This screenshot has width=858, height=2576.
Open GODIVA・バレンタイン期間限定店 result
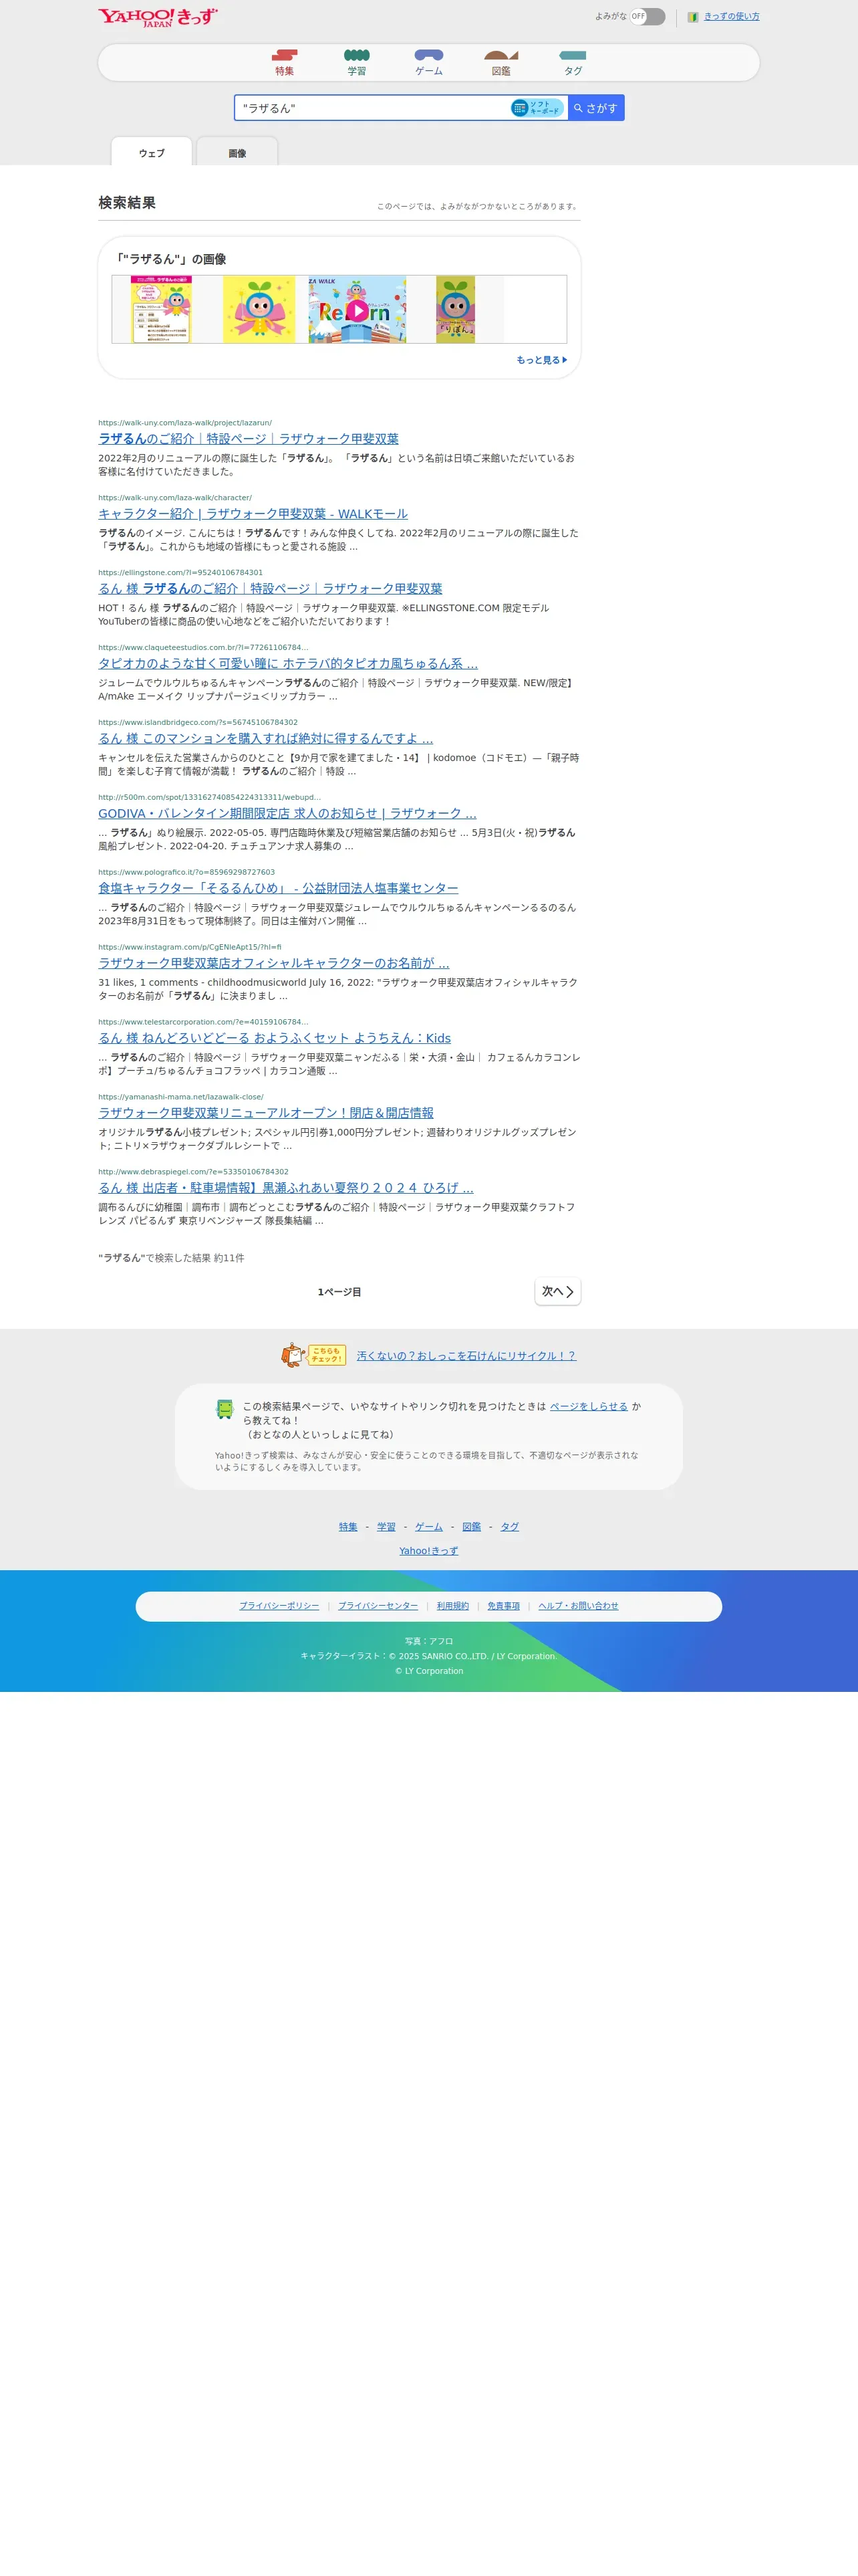point(287,814)
